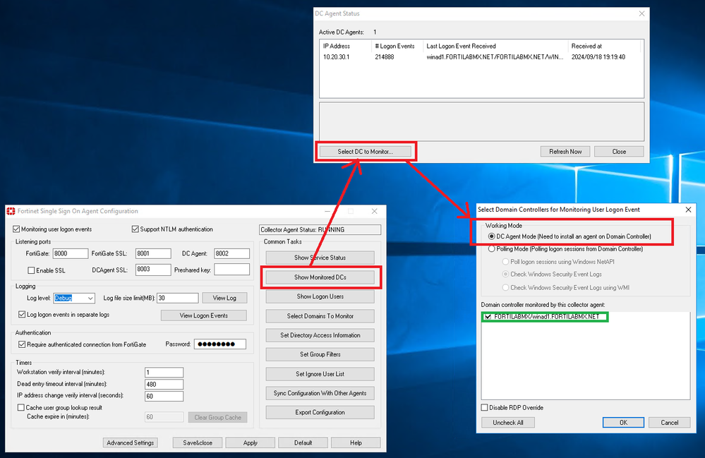This screenshot has height=458, width=705.
Task: Click the Received at column header
Action: 604,47
